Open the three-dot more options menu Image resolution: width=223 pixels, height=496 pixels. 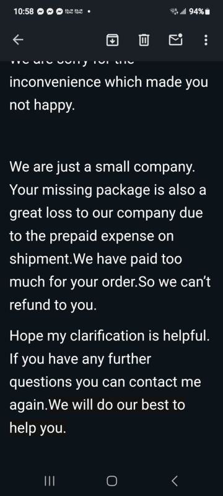click(206, 40)
